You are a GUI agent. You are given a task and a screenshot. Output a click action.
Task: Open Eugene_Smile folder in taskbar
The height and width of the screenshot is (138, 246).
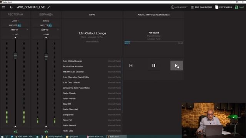[72, 136]
